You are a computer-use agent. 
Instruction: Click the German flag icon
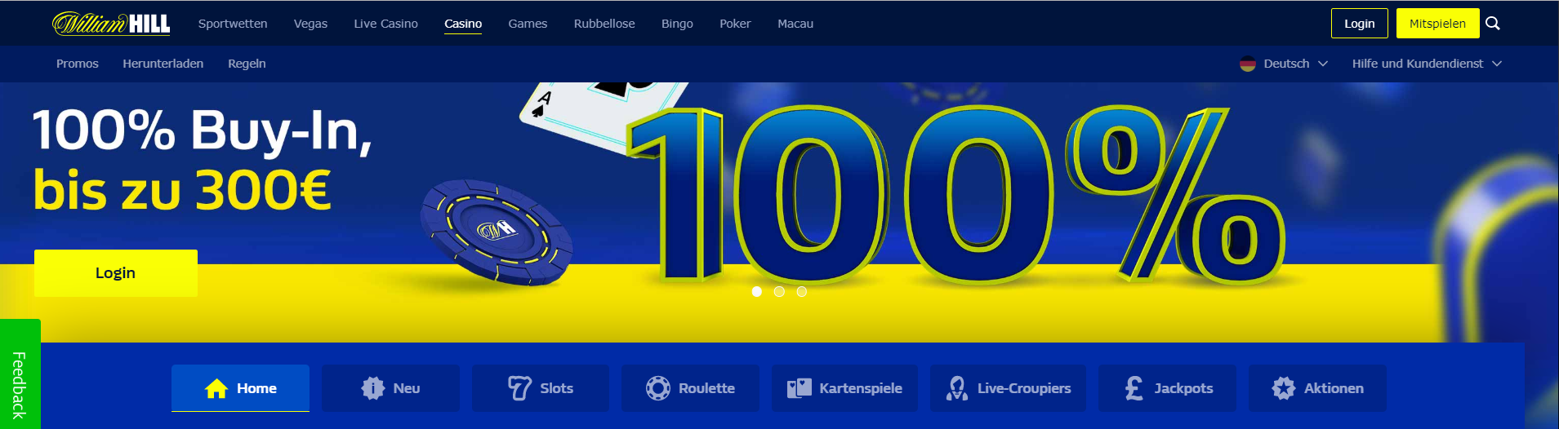tap(1247, 64)
